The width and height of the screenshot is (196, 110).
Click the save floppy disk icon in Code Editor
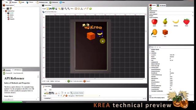(50, 93)
